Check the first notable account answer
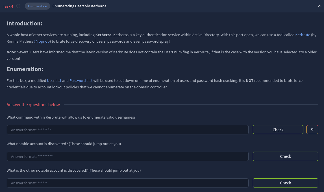This screenshot has height=192, width=324. pyautogui.click(x=285, y=156)
